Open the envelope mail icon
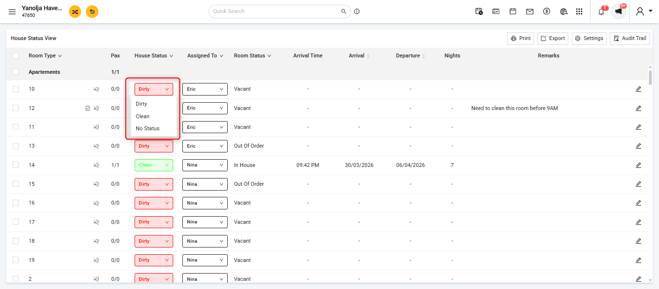The width and height of the screenshot is (659, 289). pos(530,11)
